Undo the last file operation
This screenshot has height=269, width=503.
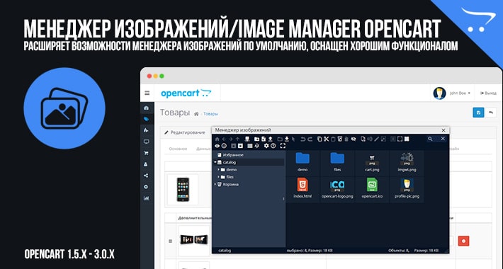303,139
